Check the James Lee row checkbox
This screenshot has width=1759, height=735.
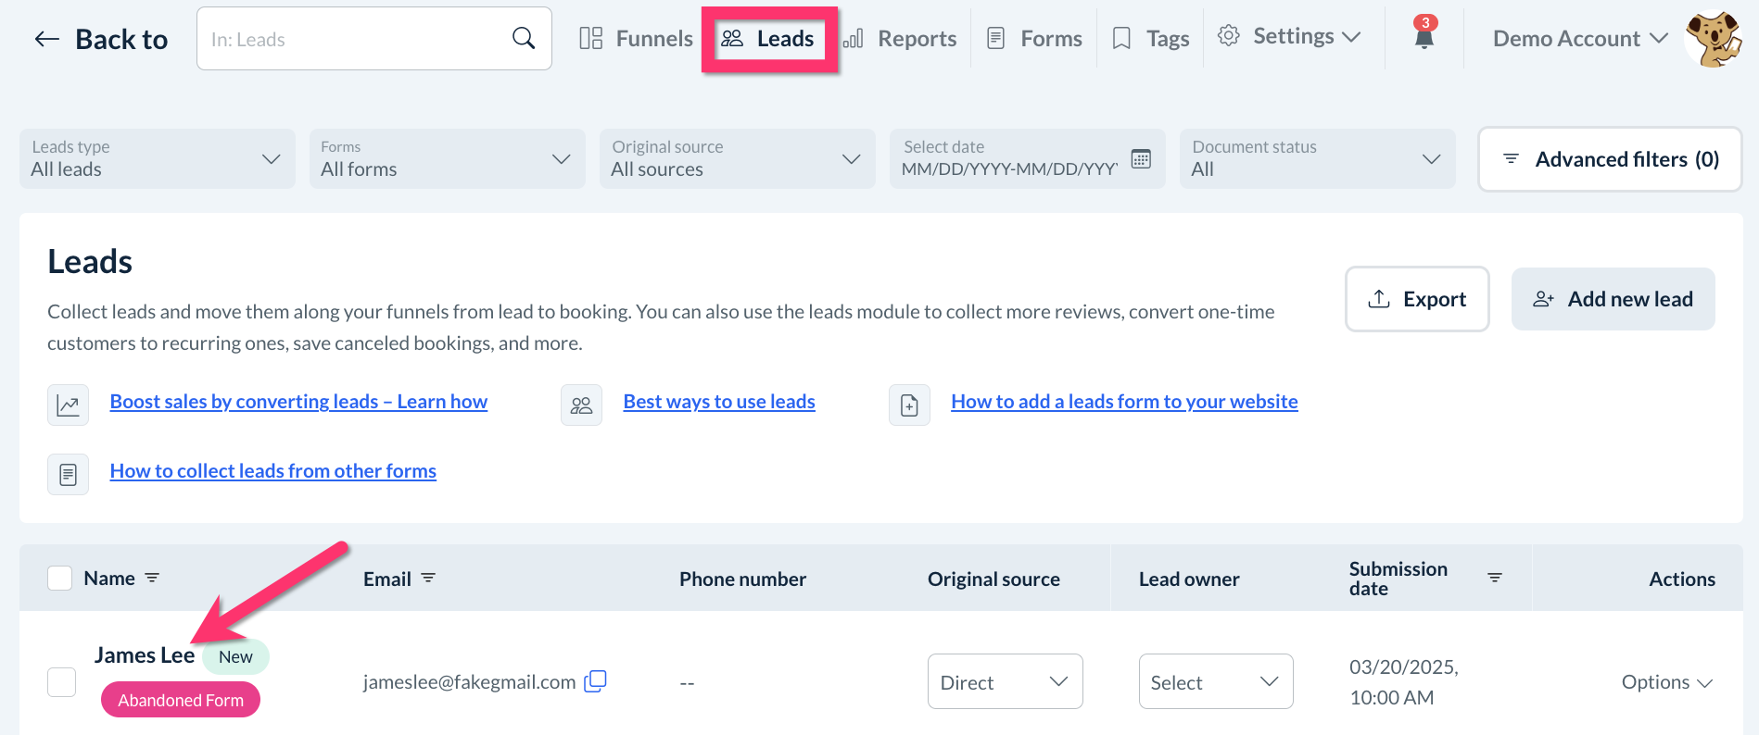pos(62,682)
